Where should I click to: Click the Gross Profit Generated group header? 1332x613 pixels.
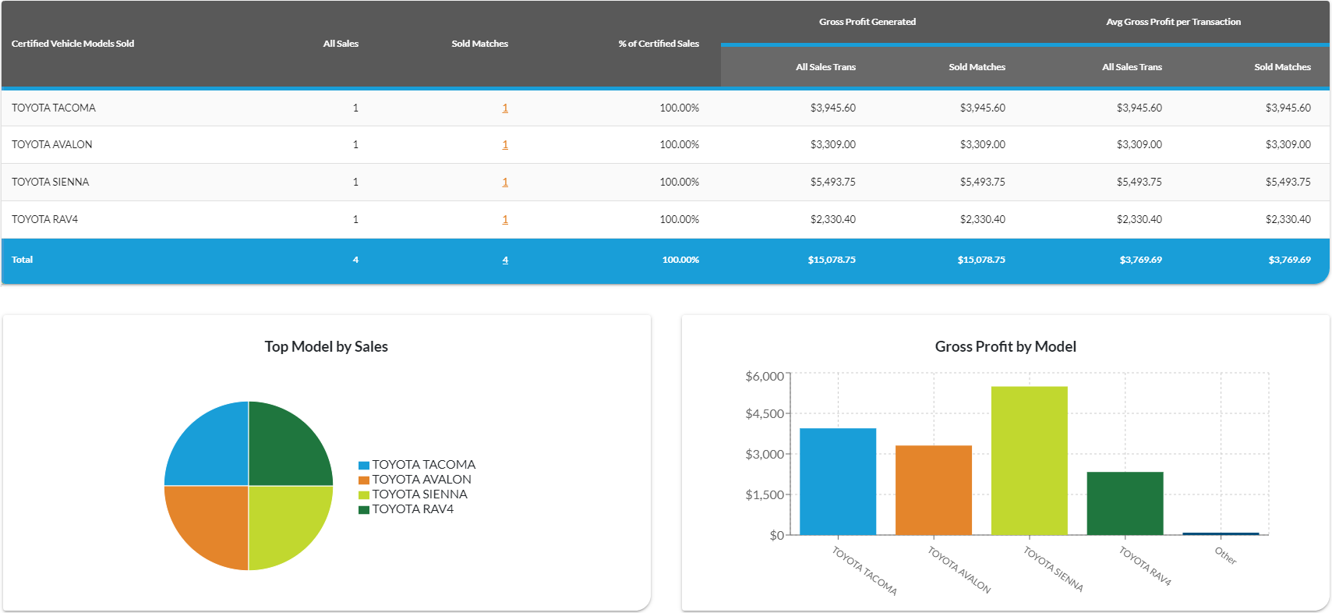click(x=867, y=22)
